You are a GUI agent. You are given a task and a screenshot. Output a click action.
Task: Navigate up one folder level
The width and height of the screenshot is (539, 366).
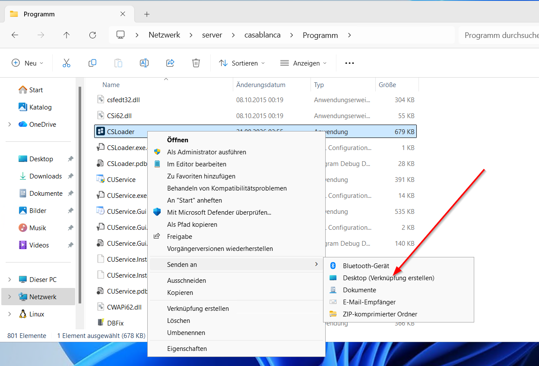(66, 35)
